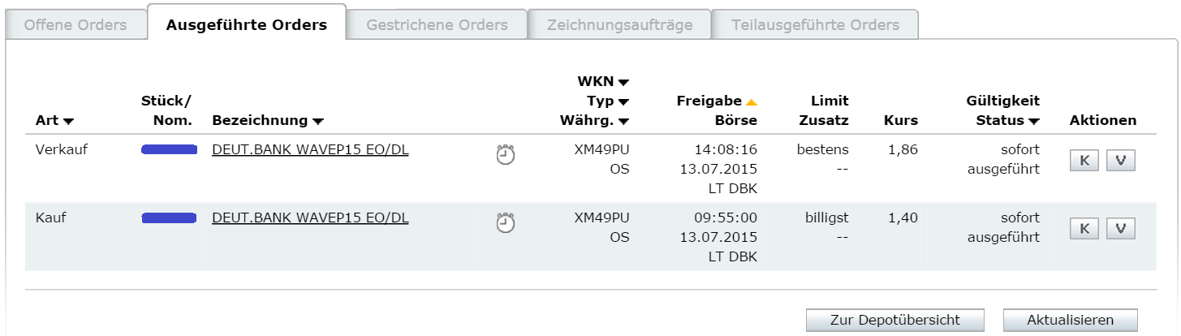The image size is (1181, 336).
Task: Sort by the Bezeichnung column arrow
Action: click(317, 122)
